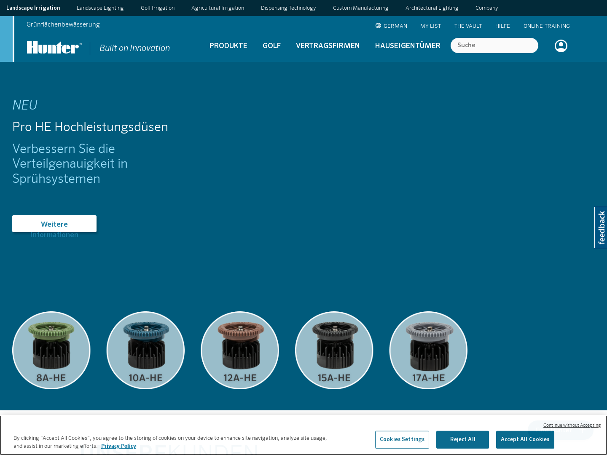
Task: Open the Privacy Policy link
Action: pyautogui.click(x=118, y=446)
